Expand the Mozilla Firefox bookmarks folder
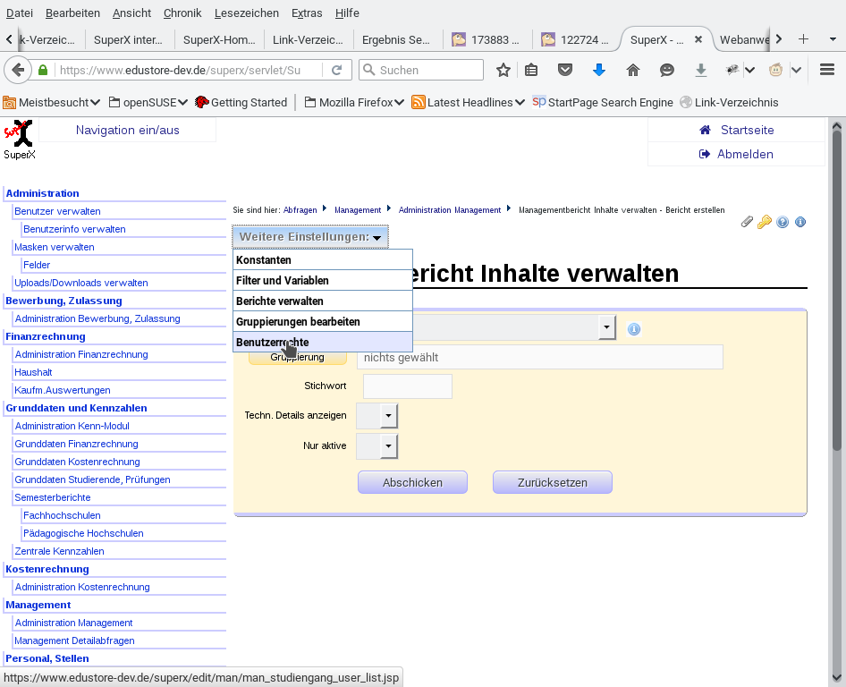846x687 pixels. [x=354, y=103]
